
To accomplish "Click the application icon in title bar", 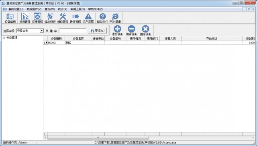I will pyautogui.click(x=3, y=3).
